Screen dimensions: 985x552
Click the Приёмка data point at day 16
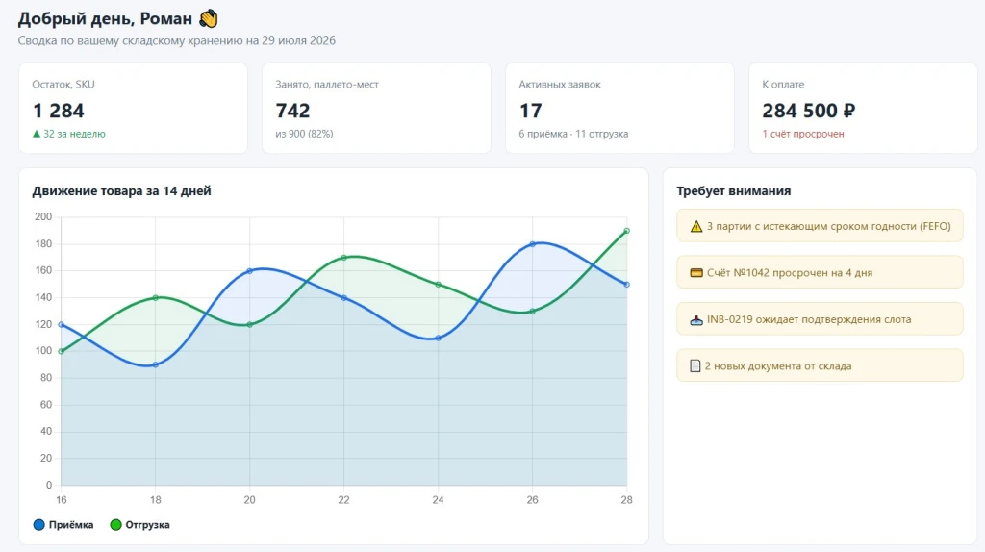(x=61, y=325)
